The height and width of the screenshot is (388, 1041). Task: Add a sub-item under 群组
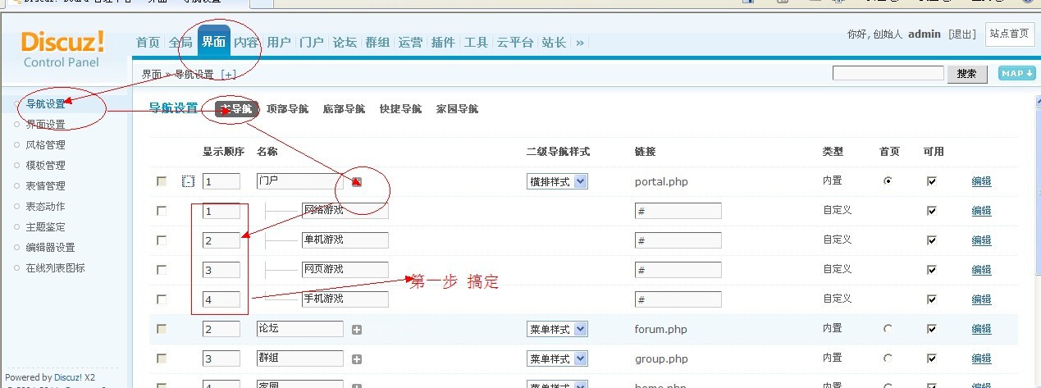click(x=357, y=359)
